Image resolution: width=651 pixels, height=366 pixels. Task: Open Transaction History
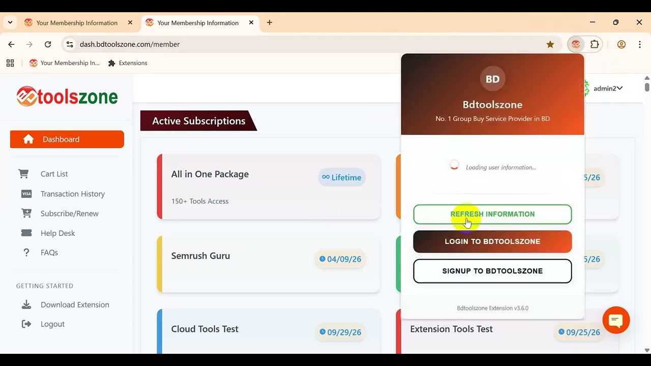[73, 194]
